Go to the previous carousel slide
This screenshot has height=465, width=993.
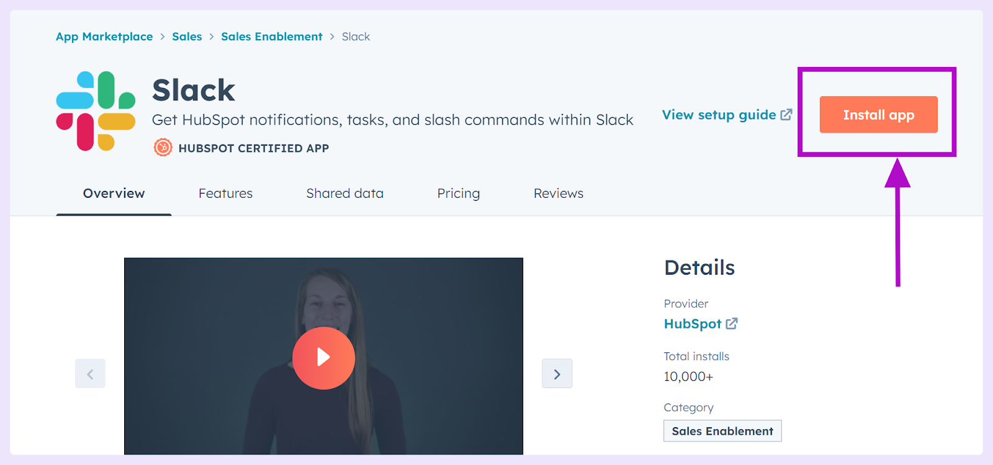[90, 373]
